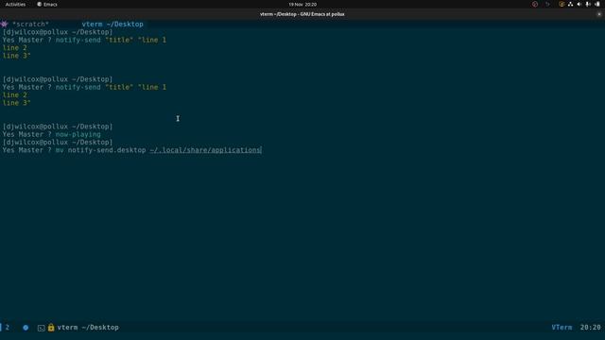Click the orange circular tray icon
This screenshot has height=340, width=605.
562,4
